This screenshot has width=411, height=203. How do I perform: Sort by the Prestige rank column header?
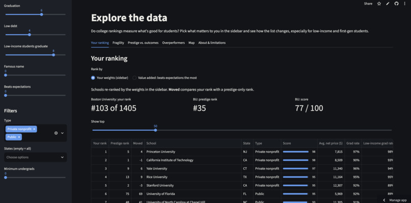[x=120, y=143]
